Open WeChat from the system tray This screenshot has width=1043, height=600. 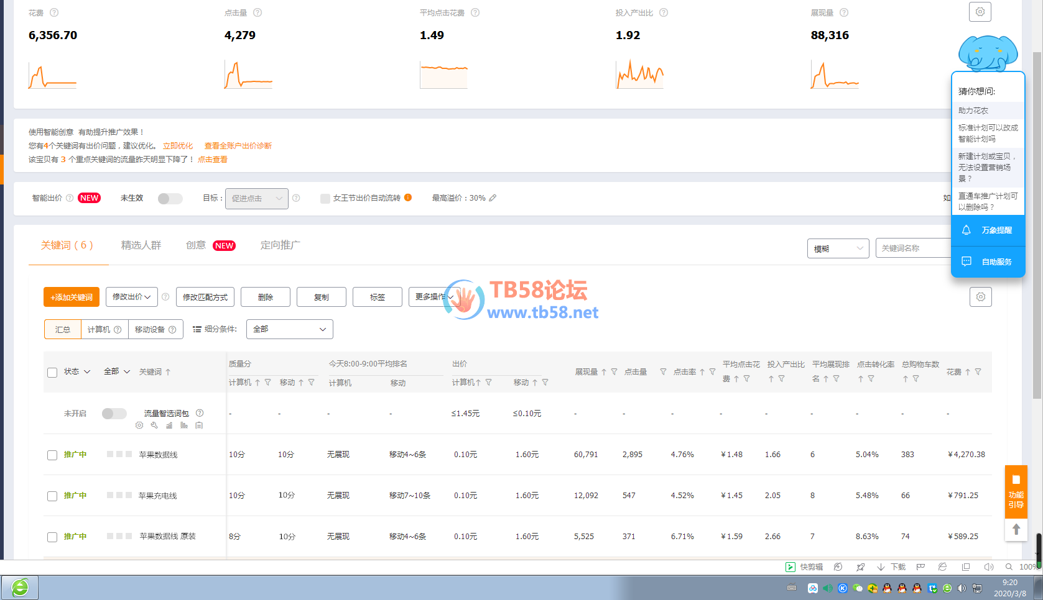pyautogui.click(x=858, y=588)
